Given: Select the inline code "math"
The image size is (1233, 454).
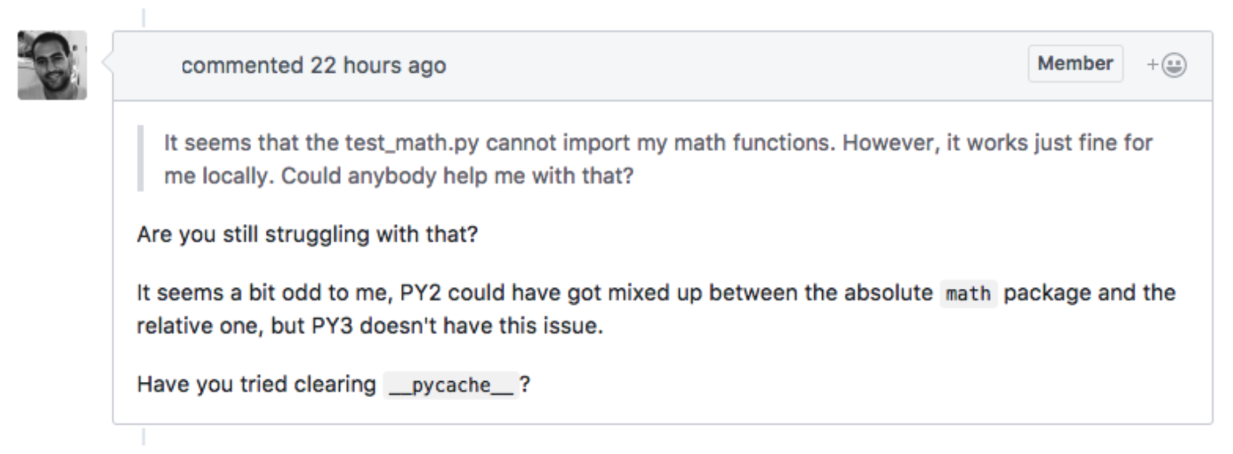Looking at the screenshot, I should (968, 294).
